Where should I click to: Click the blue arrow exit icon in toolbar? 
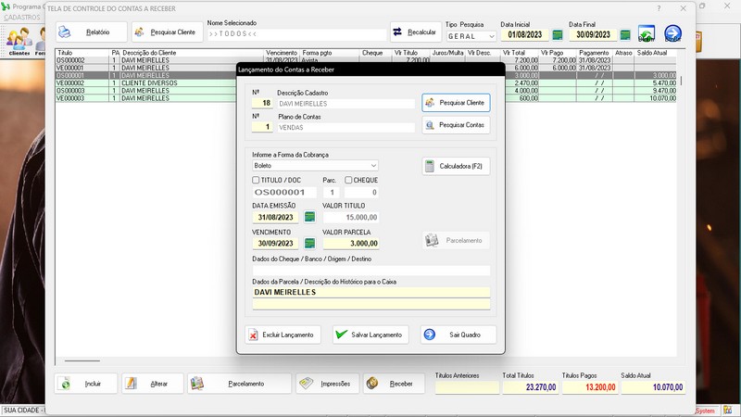tap(673, 33)
